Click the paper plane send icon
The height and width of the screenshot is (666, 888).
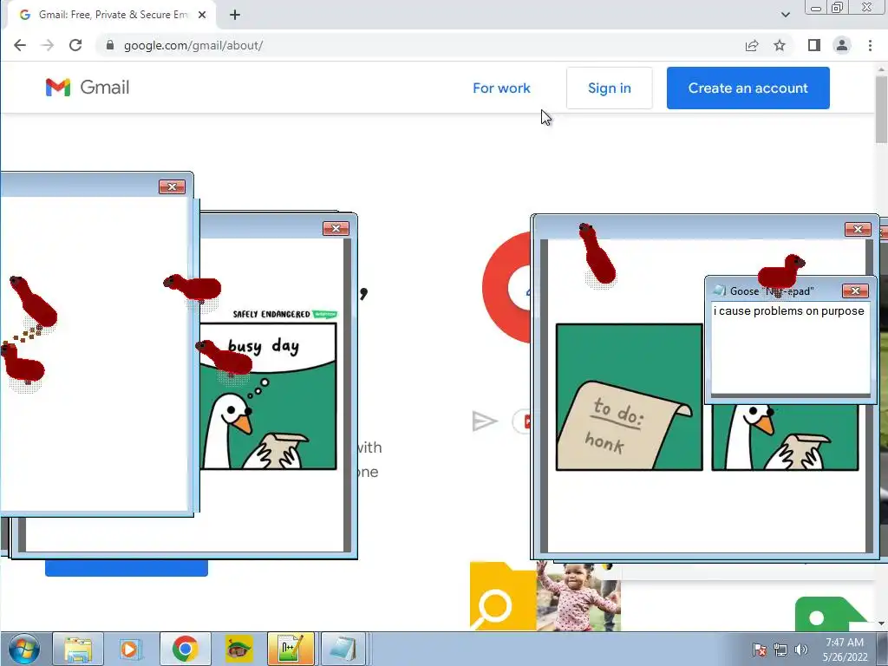click(484, 421)
